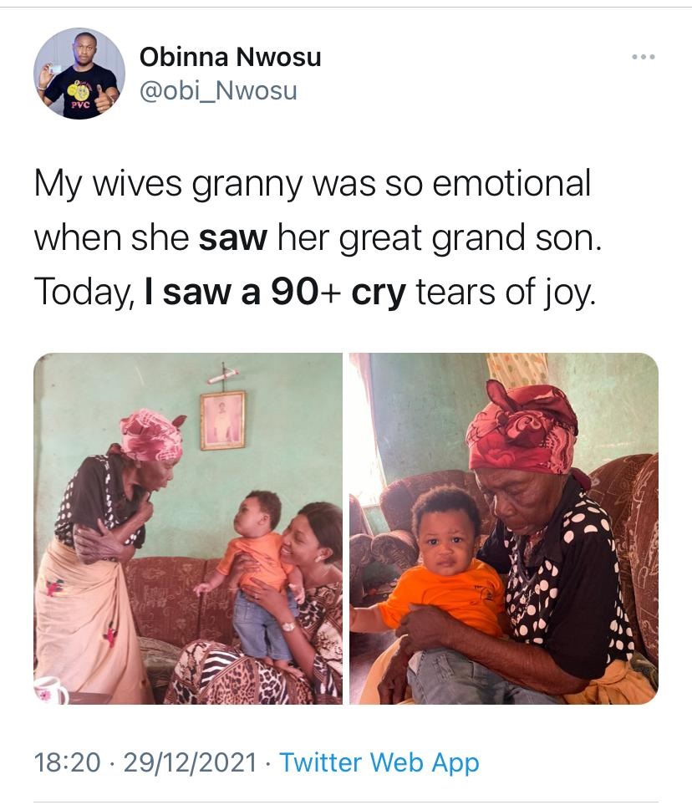The height and width of the screenshot is (805, 692).
Task: Open right photo of granny holding baby
Action: tap(504, 528)
